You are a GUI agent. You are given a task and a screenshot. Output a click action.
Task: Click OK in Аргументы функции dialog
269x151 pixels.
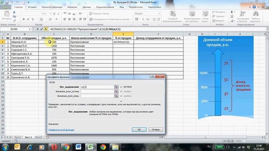click(x=139, y=130)
